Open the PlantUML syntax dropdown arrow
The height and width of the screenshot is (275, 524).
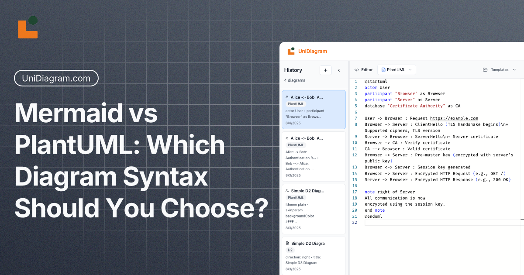[410, 70]
